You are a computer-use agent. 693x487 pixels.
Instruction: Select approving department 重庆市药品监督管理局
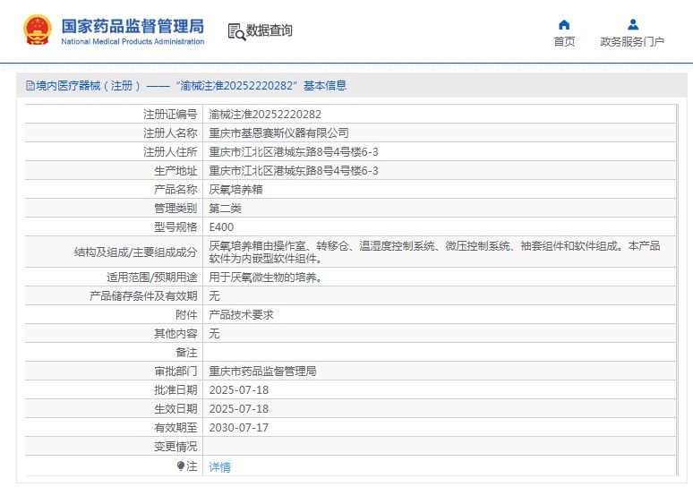(262, 372)
